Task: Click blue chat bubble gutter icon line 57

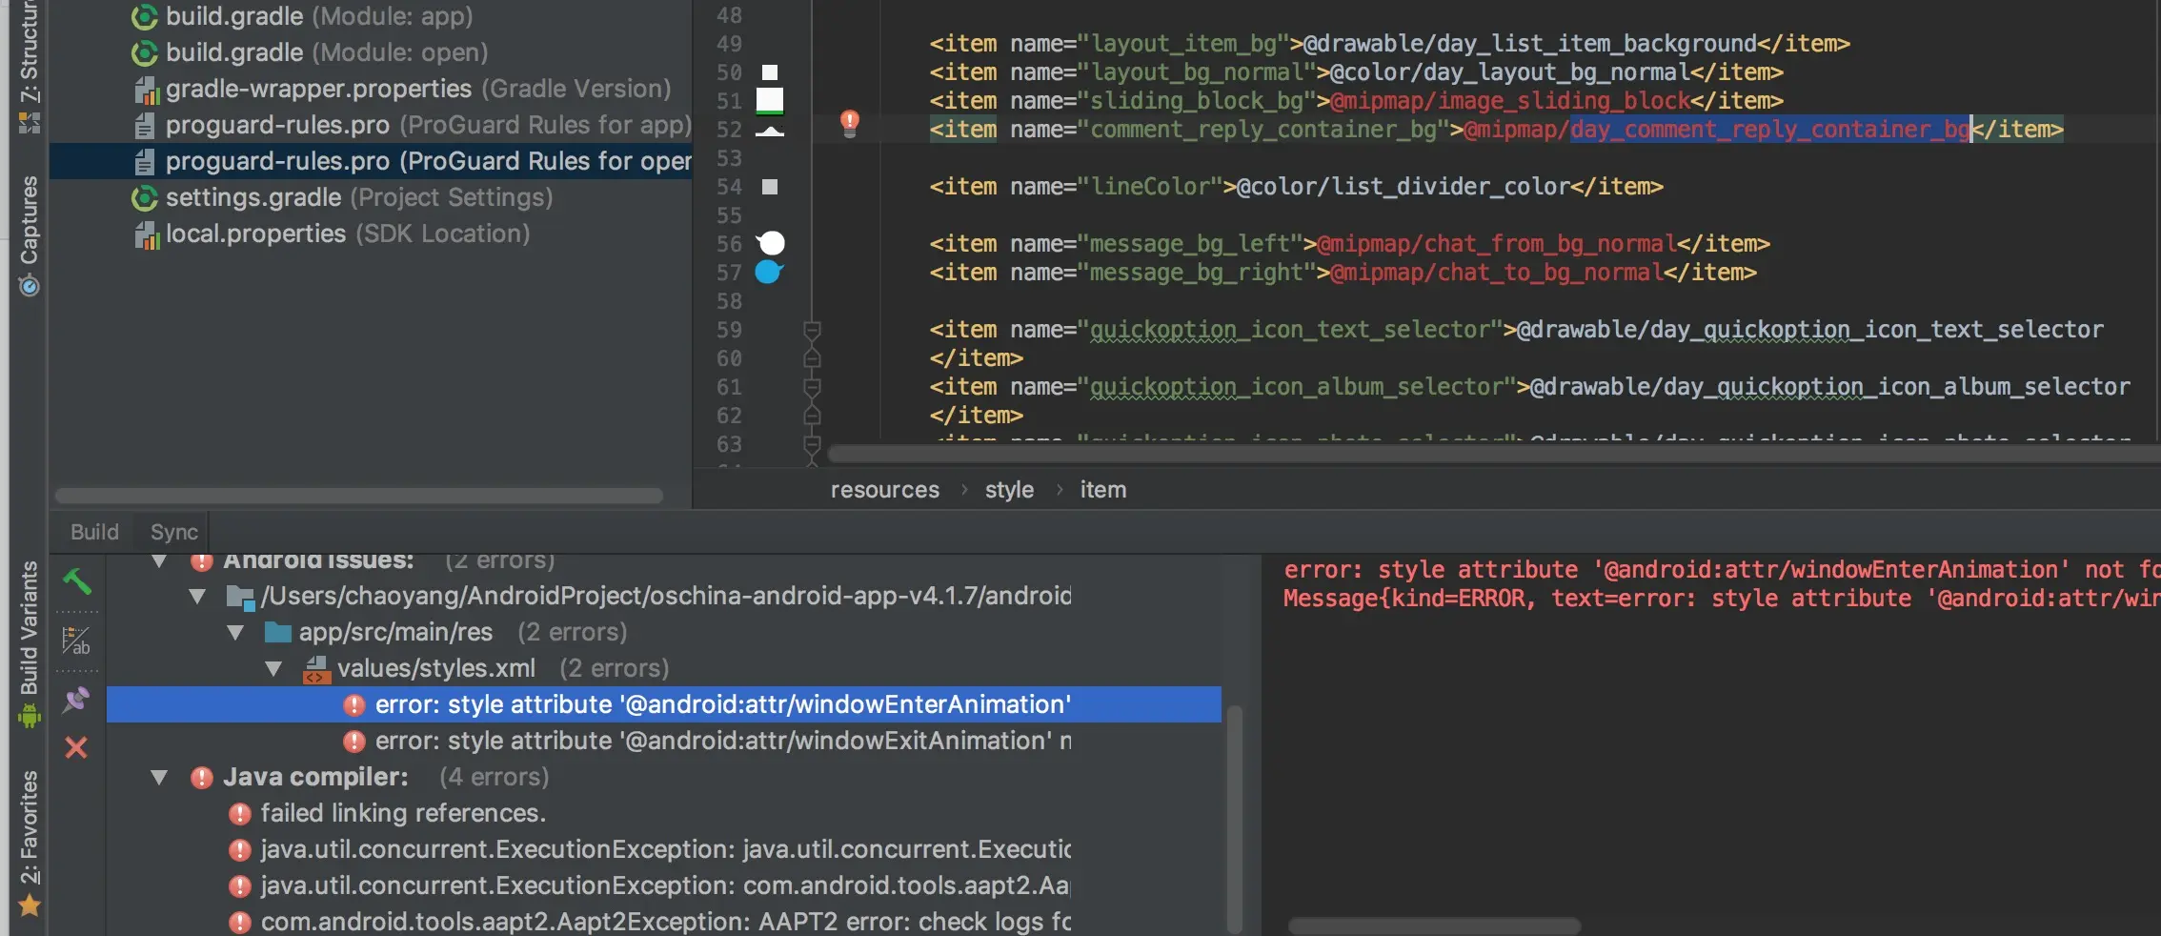Action: (x=769, y=272)
